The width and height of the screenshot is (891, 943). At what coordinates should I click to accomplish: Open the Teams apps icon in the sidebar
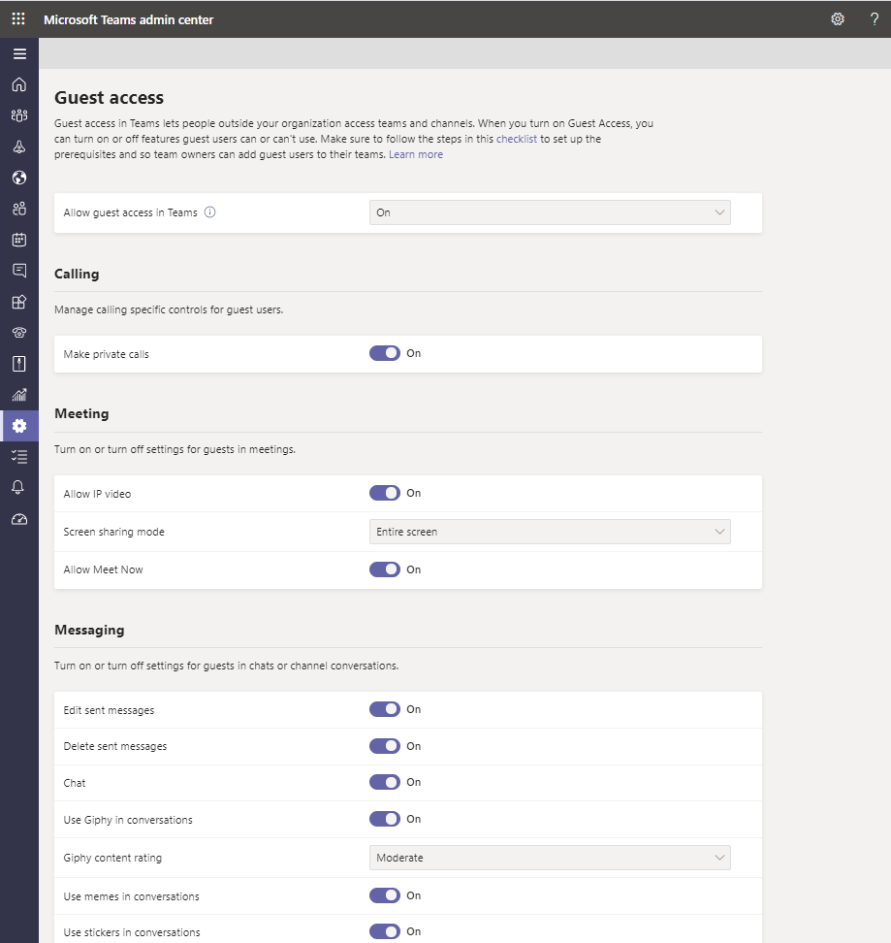[19, 302]
